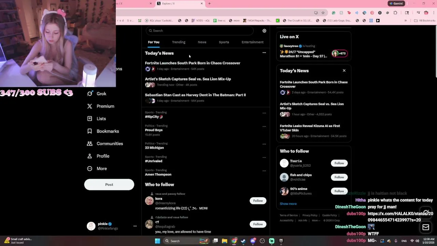Open three-dot menu for Amen Thompson trend

coord(264,171)
